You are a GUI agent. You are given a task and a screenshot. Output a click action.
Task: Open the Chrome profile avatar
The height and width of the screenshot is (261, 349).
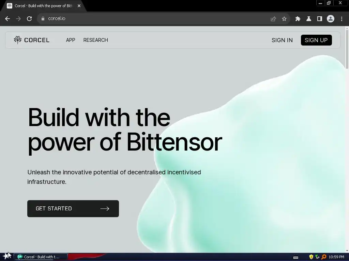[331, 19]
